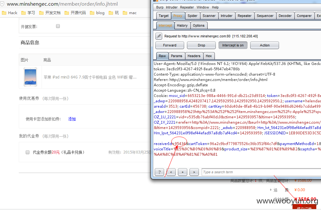Screen dimensions: 321x210
Task: Click the token header line in request
Action: (197, 69)
